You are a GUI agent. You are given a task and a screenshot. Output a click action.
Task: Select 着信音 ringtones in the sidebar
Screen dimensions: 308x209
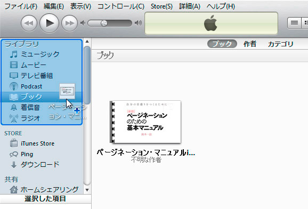pyautogui.click(x=25, y=108)
